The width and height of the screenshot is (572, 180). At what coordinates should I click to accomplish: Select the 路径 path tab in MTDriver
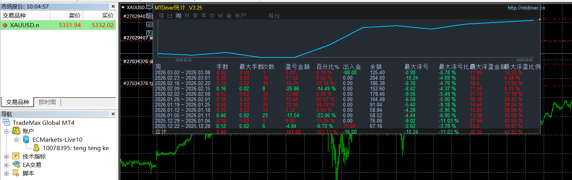[x=274, y=16]
